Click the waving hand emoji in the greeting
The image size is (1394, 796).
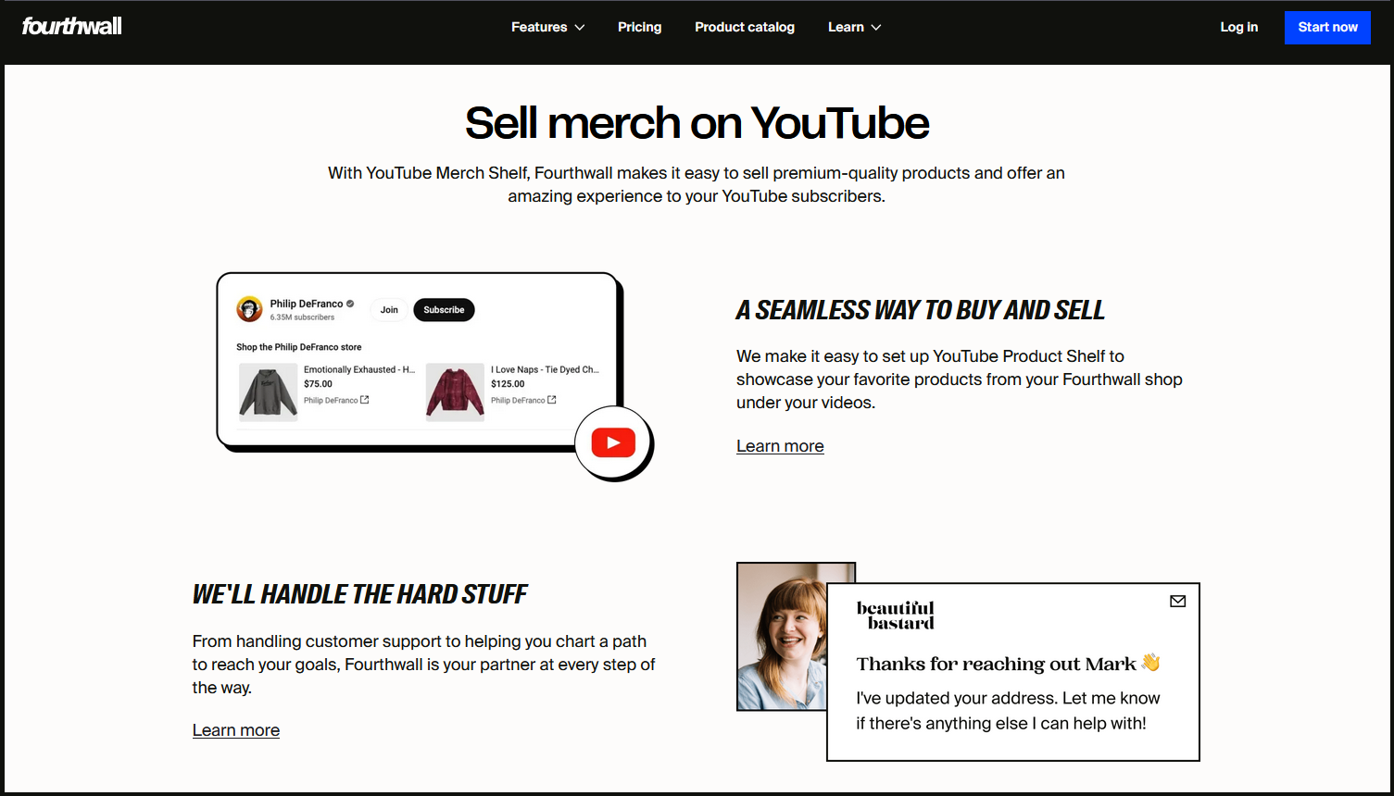[1149, 663]
